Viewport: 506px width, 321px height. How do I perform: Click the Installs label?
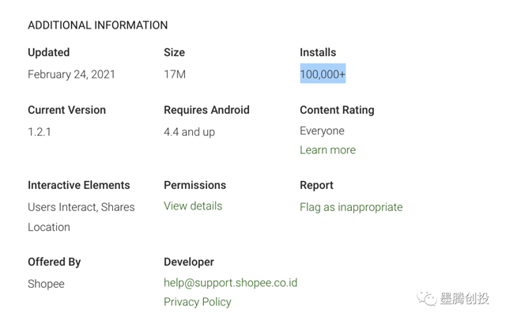(x=318, y=52)
